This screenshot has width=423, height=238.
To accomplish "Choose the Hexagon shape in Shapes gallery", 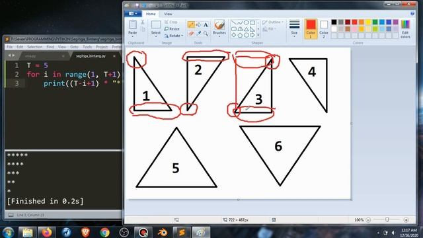I will coord(246,35).
